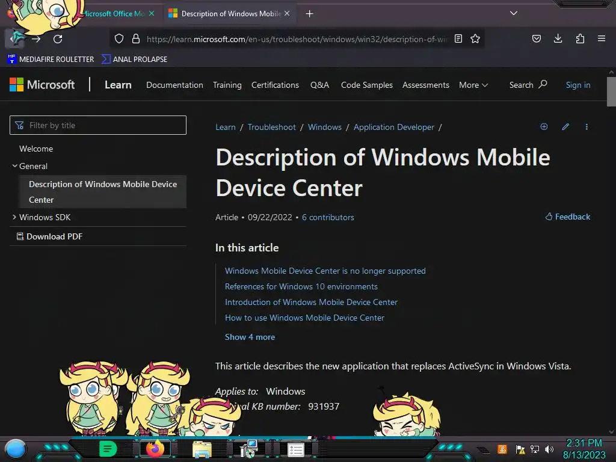Click the network tray icon
Viewport: 616px width, 462px height.
coord(535,449)
